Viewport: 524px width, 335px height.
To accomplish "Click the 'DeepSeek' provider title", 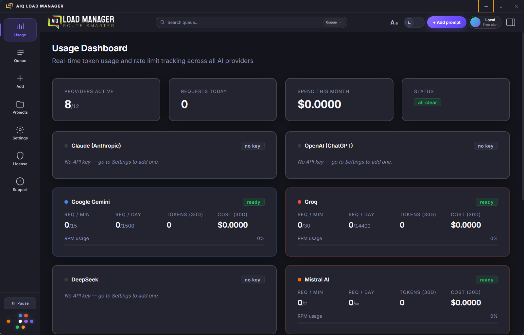I will (x=85, y=279).
